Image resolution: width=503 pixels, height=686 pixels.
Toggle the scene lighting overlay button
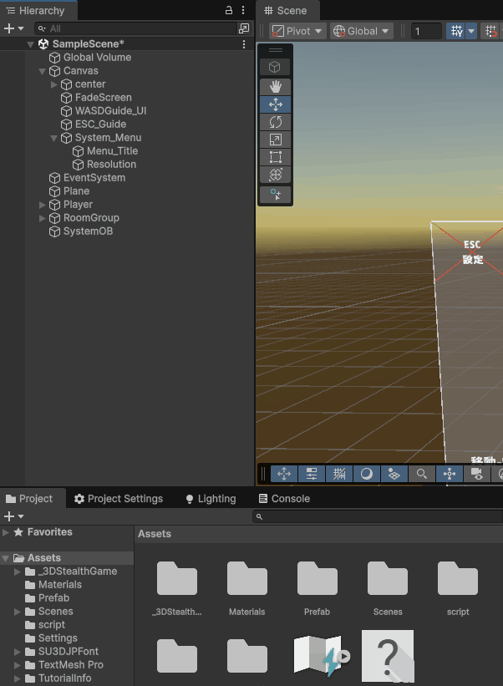click(366, 474)
